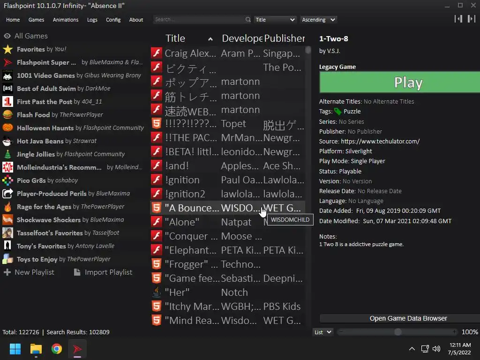This screenshot has width=480, height=360.
Task: Open Molleindustria's Recommendations icon
Action: point(7,167)
